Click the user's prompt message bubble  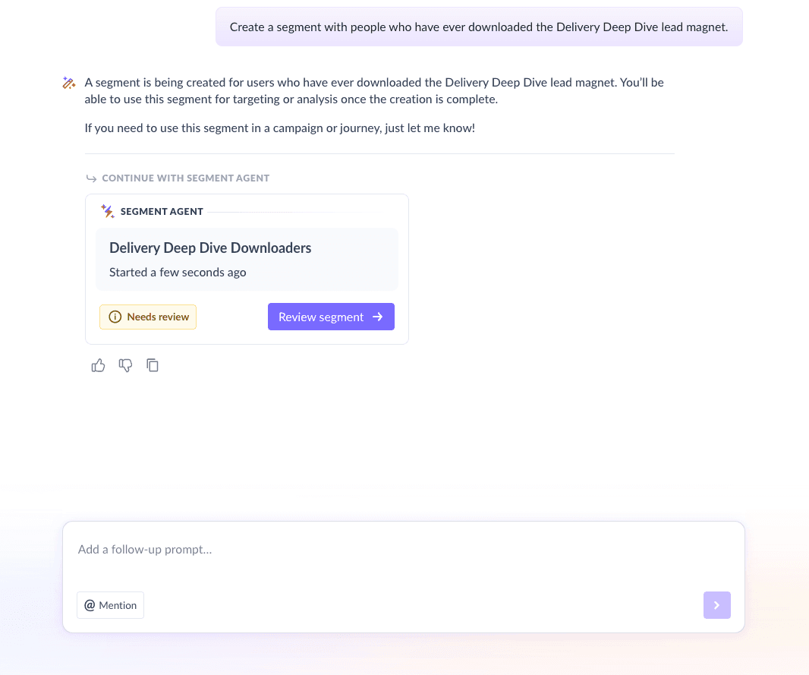click(479, 27)
